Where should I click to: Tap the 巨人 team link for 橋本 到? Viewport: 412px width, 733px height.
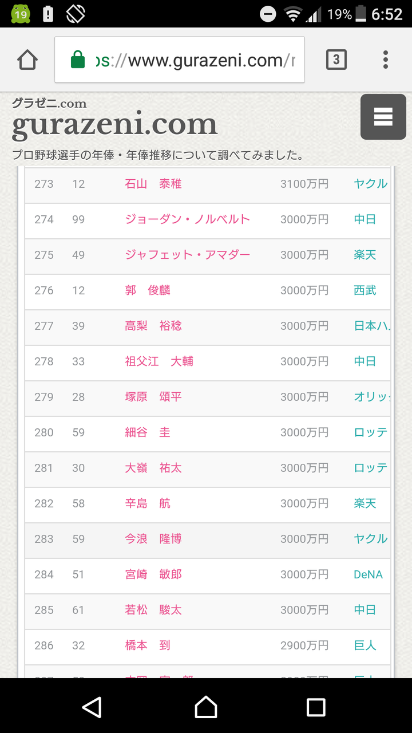click(365, 645)
